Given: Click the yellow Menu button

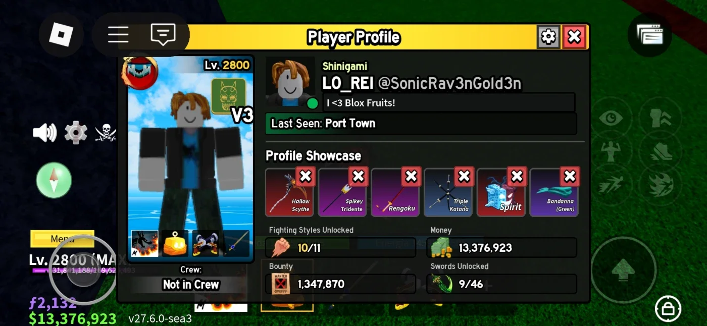Looking at the screenshot, I should pyautogui.click(x=62, y=239).
